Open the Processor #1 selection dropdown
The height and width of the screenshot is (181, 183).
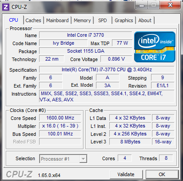point(63,159)
